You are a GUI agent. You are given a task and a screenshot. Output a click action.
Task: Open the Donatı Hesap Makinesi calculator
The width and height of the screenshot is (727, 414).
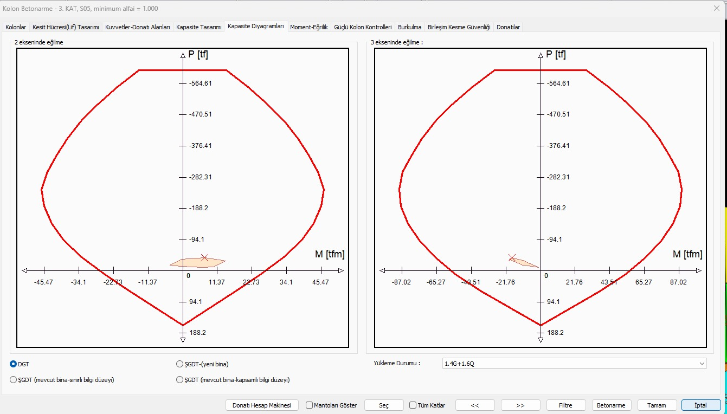(x=262, y=405)
